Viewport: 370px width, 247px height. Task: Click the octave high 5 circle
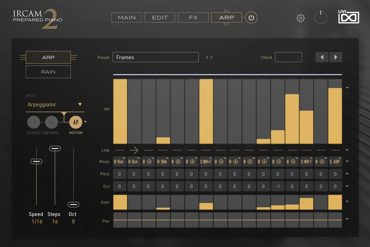(51, 122)
